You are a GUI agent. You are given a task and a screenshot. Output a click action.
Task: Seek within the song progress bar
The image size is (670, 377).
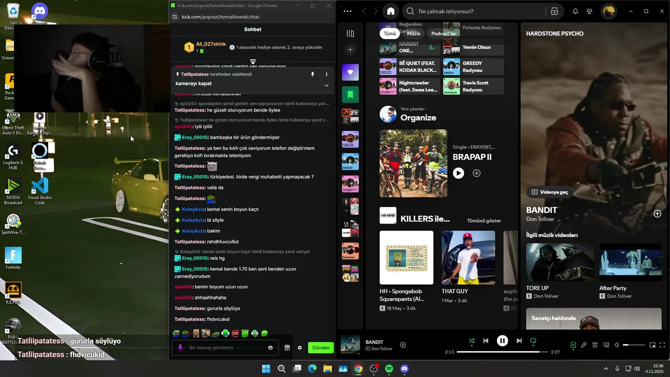pyautogui.click(x=502, y=352)
